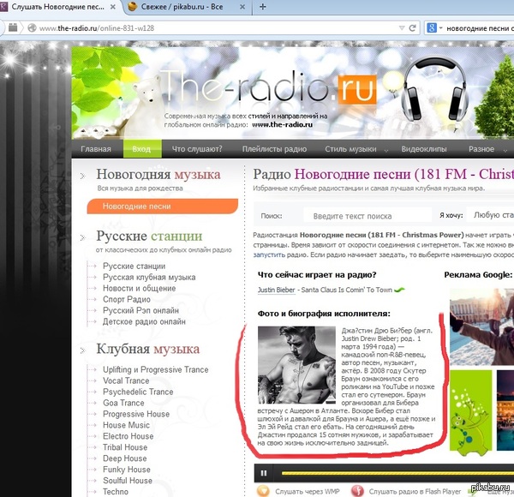Click the Слушать радио в Flash Player link
514x497 pixels.
(x=415, y=491)
